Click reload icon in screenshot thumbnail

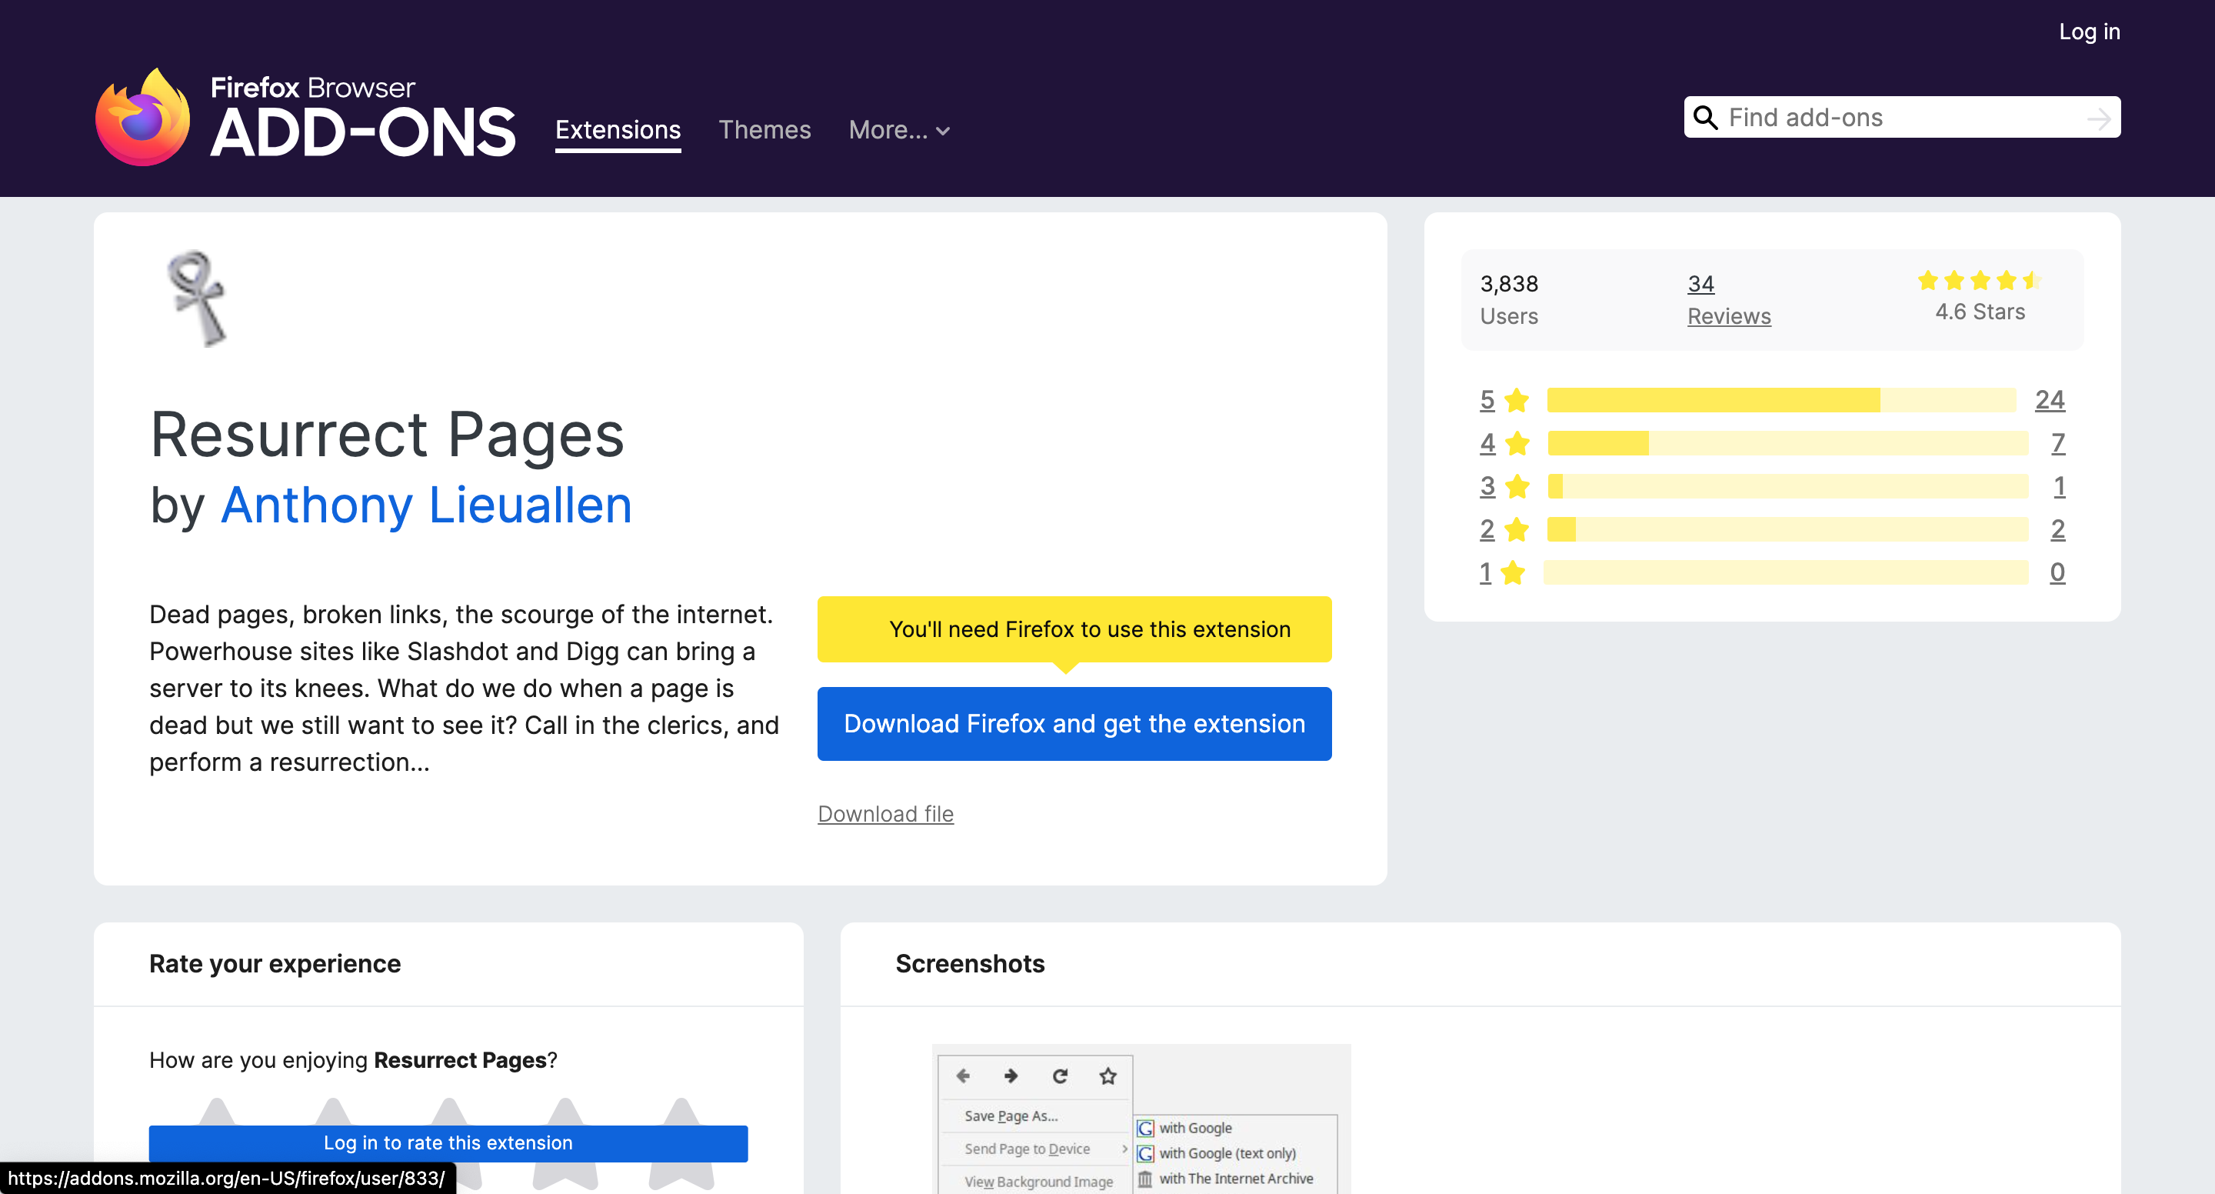point(1061,1076)
